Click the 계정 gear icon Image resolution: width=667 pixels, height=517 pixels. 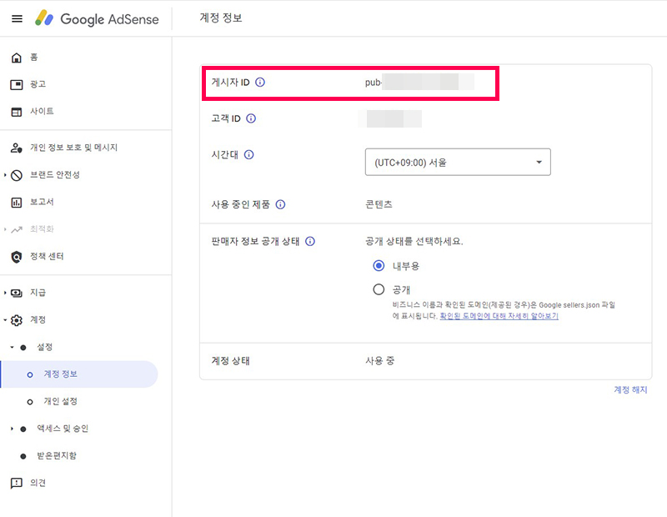[x=16, y=320]
